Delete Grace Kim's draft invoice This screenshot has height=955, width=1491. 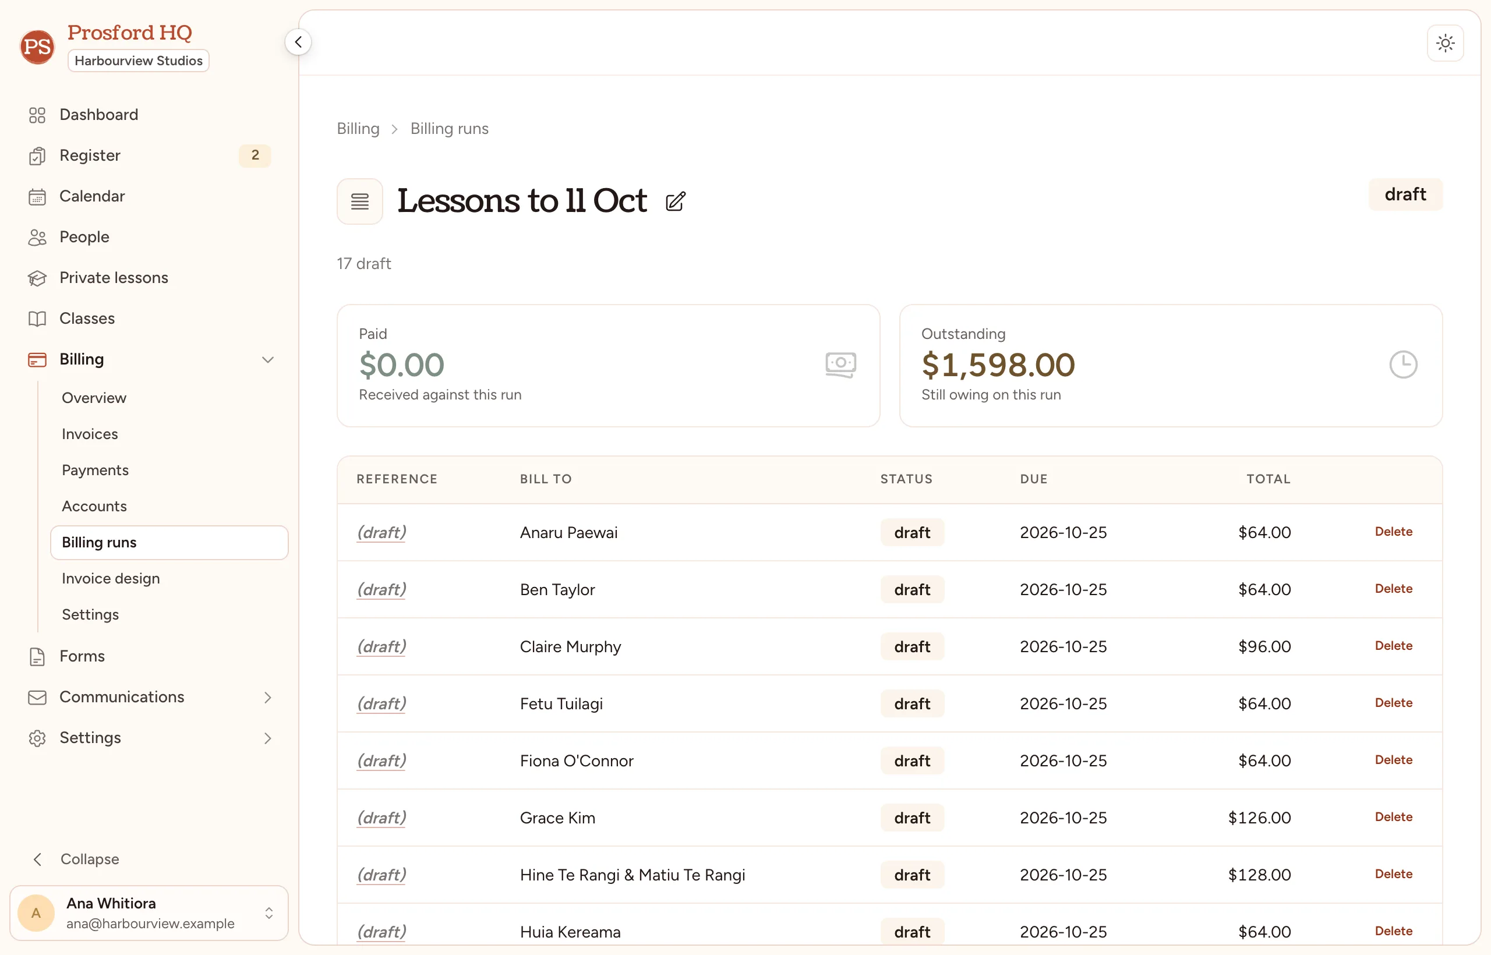1394,817
